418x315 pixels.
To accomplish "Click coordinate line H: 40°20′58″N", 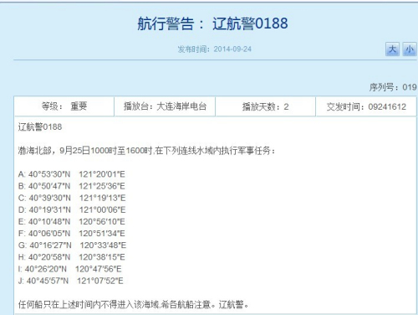I will [72, 257].
